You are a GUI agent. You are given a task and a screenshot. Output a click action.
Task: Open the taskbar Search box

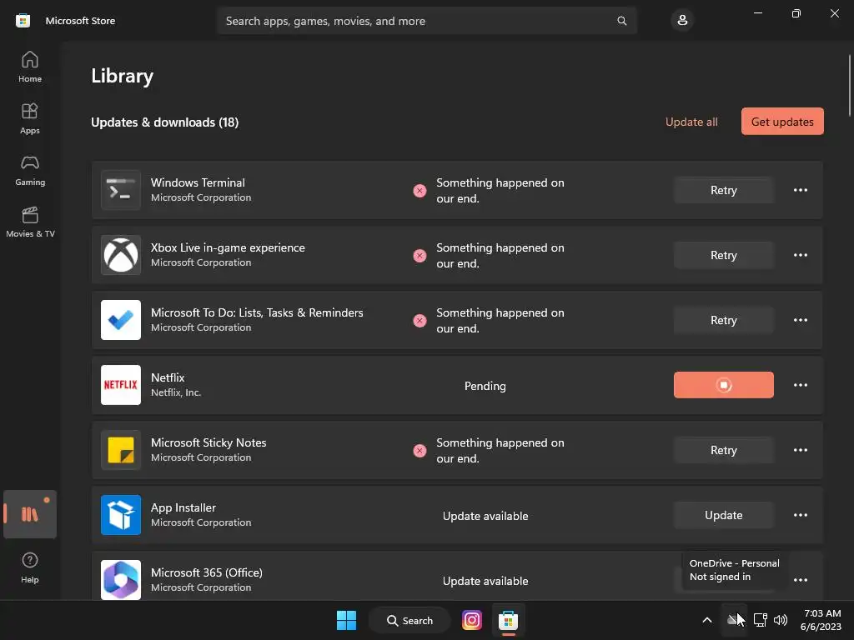[x=409, y=620]
